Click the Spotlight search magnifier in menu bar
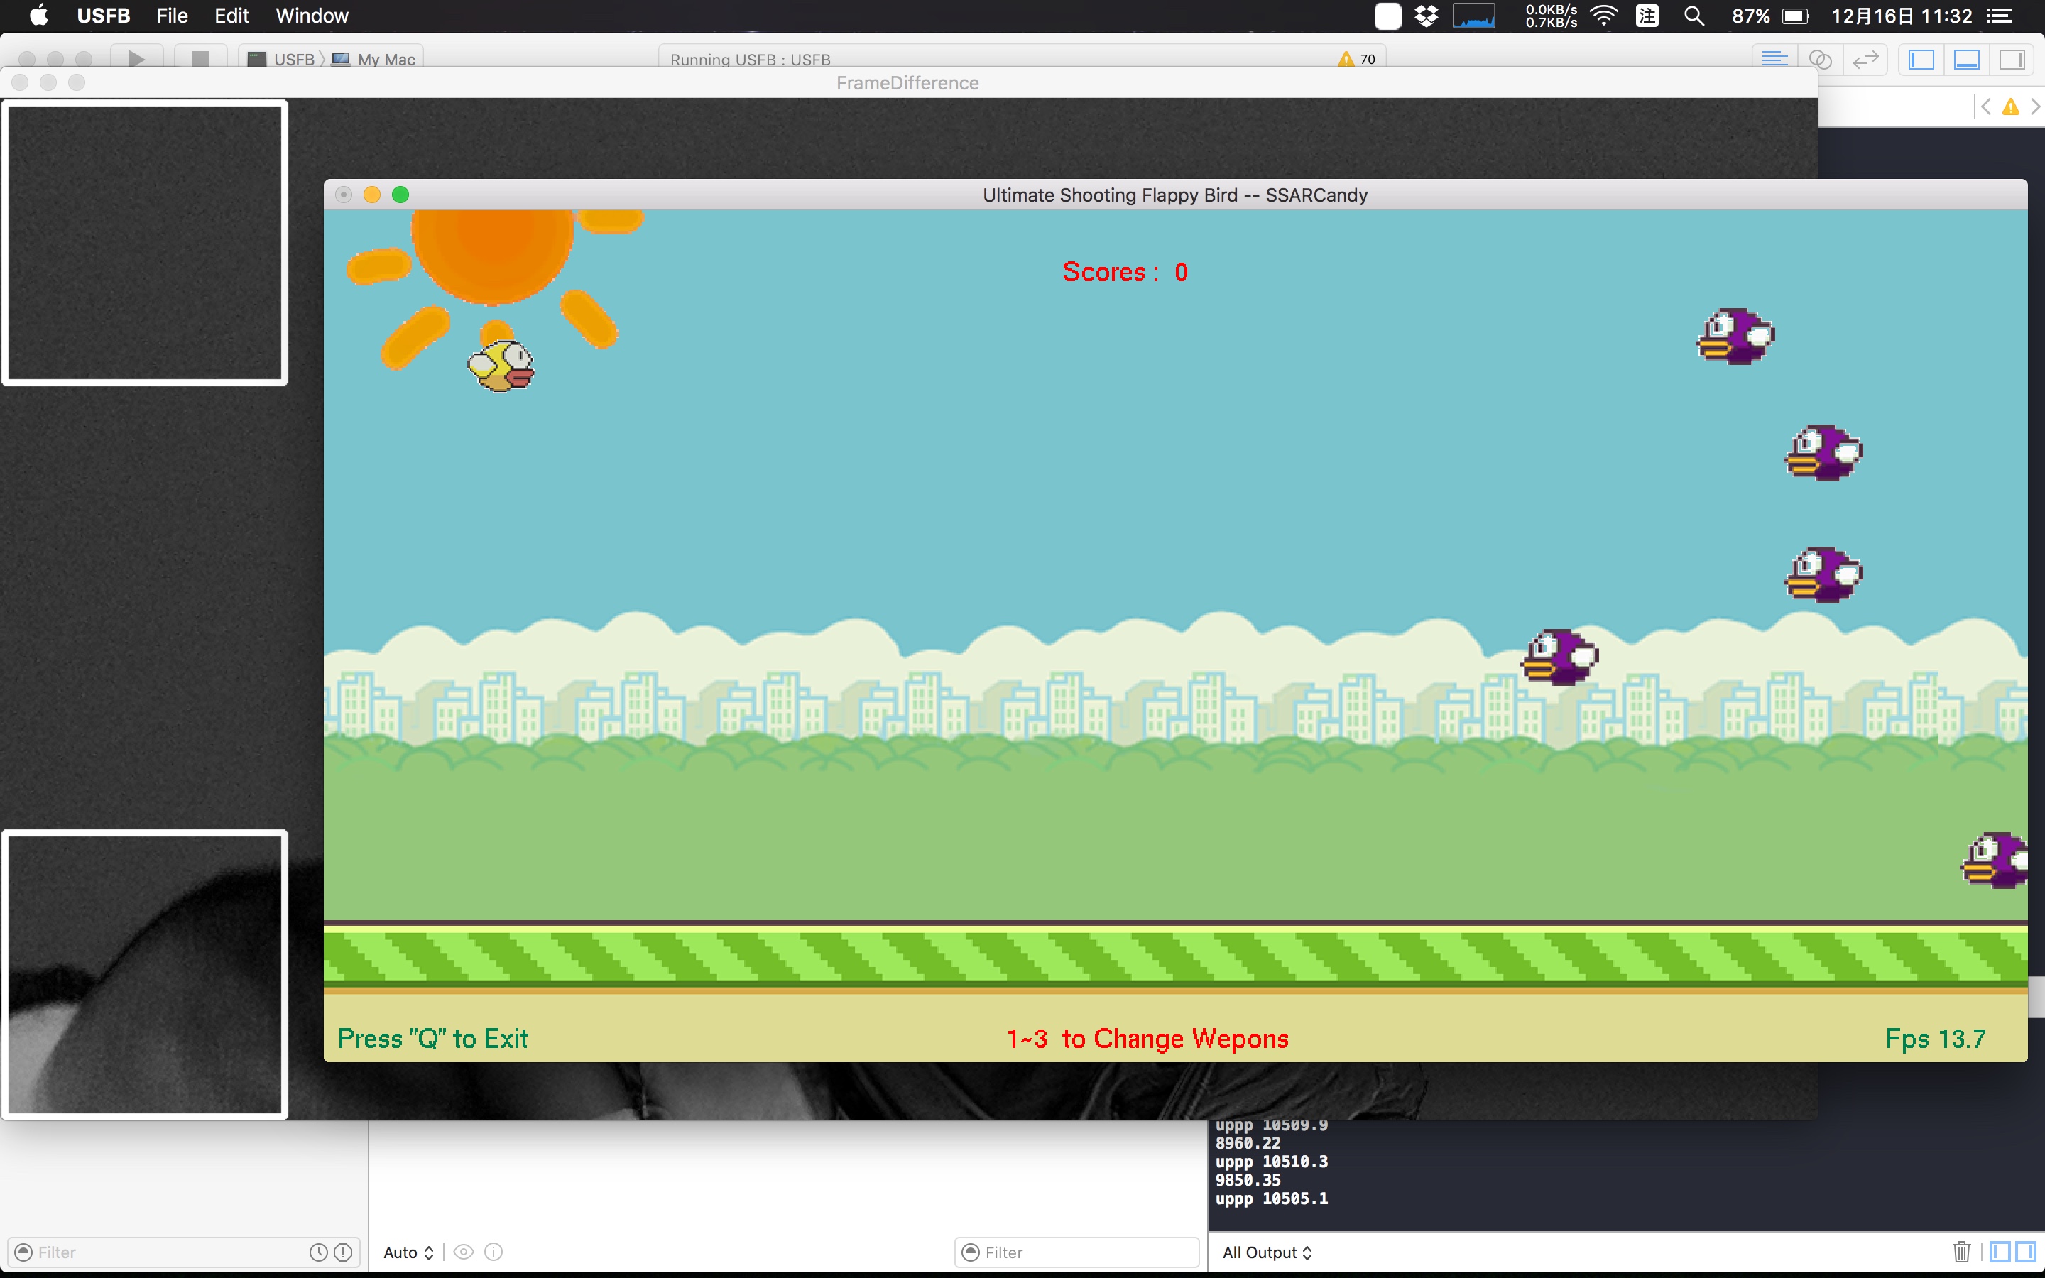The height and width of the screenshot is (1278, 2045). [x=1694, y=16]
